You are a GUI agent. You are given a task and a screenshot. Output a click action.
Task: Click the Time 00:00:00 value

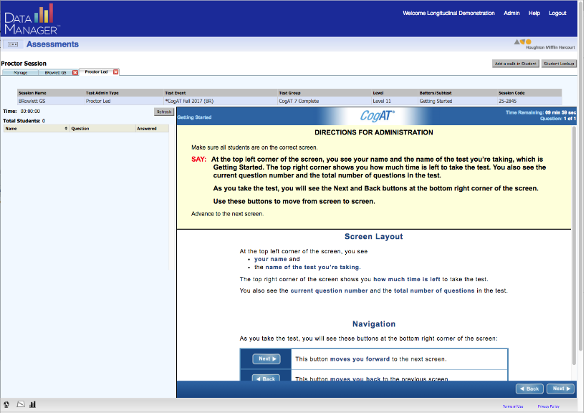pyautogui.click(x=30, y=112)
